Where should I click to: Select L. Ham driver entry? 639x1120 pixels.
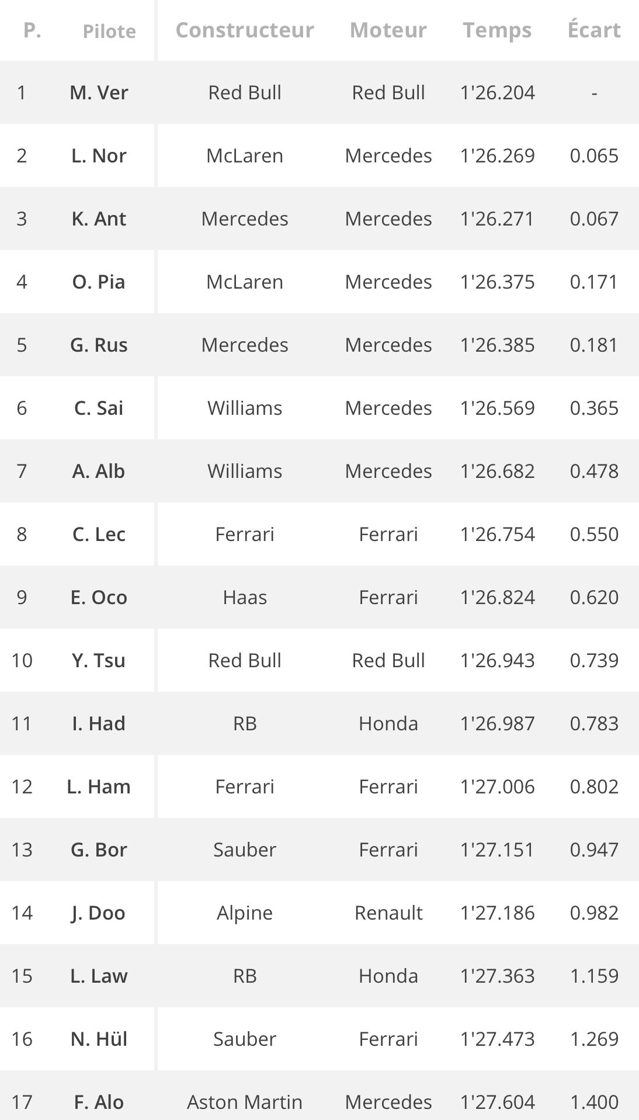point(99,786)
